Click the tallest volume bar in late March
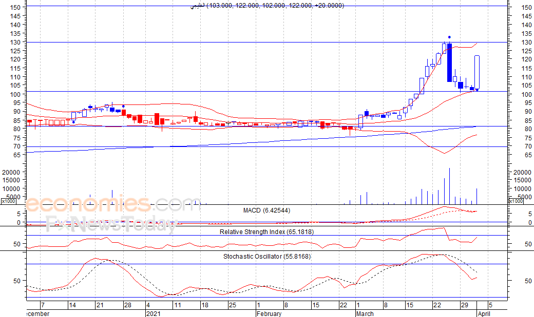 pos(450,186)
